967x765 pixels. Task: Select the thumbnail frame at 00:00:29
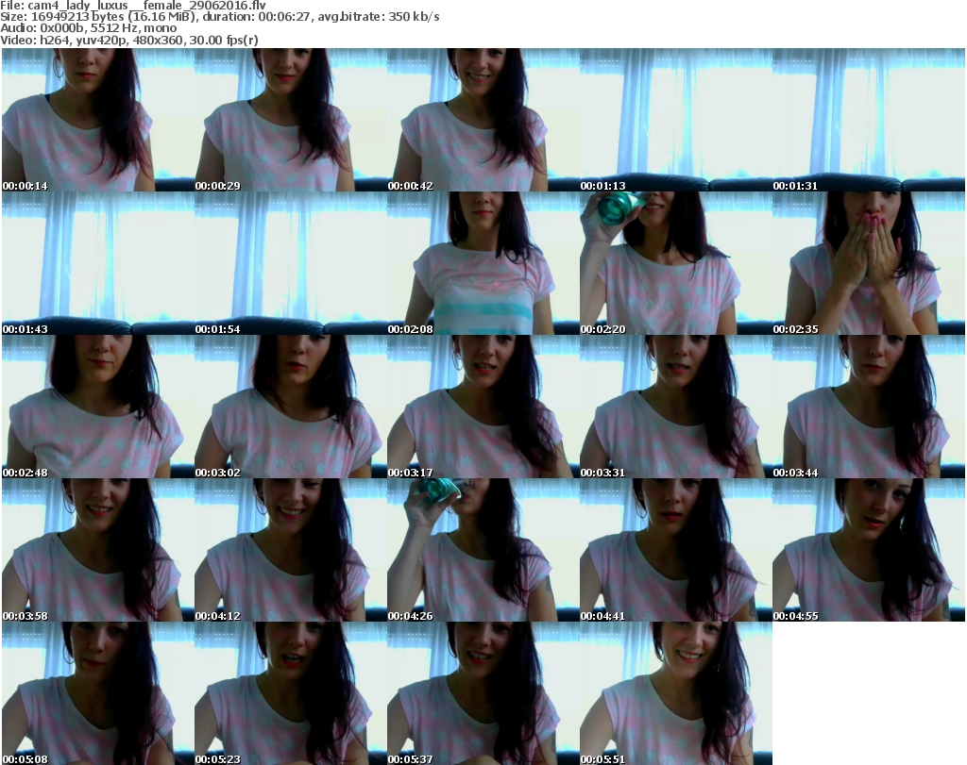click(291, 120)
